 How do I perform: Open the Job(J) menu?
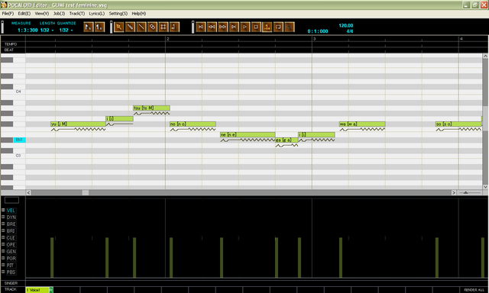click(x=59, y=14)
